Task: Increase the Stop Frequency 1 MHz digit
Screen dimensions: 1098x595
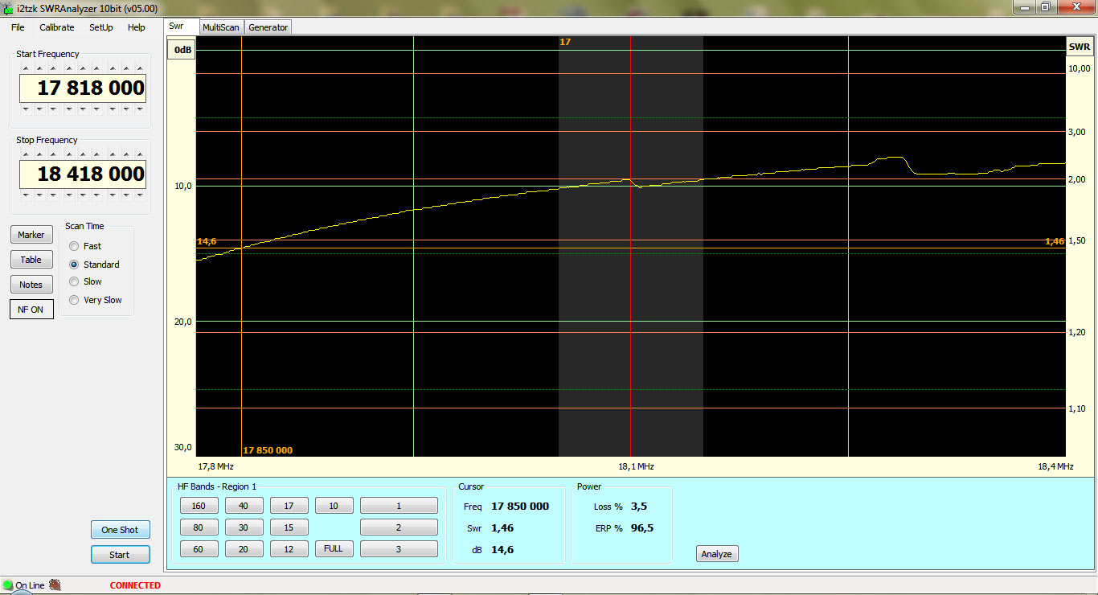Action: pyautogui.click(x=53, y=154)
